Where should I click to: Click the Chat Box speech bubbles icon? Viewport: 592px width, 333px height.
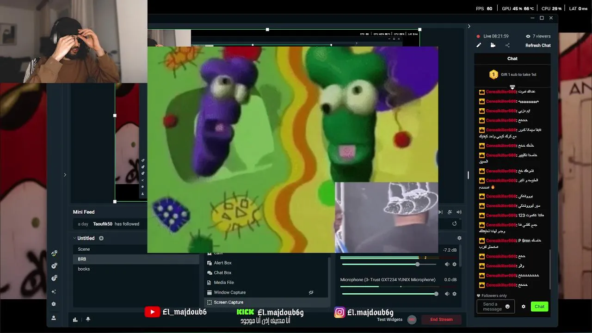click(x=210, y=273)
